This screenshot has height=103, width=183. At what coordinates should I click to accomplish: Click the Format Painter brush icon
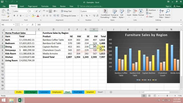pos(8,17)
